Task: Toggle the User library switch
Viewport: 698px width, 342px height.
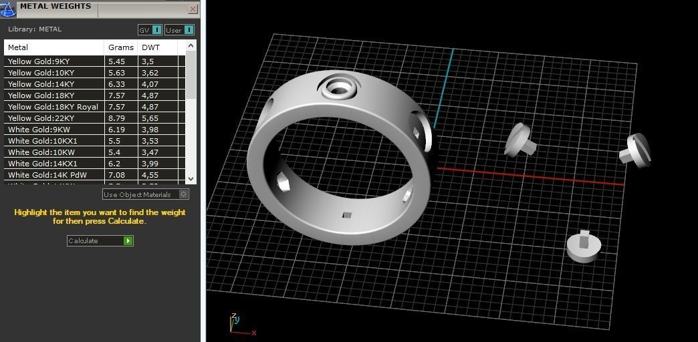Action: pos(179,30)
